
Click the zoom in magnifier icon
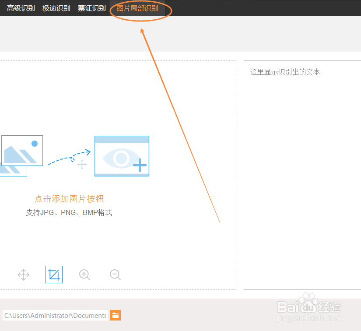point(84,275)
